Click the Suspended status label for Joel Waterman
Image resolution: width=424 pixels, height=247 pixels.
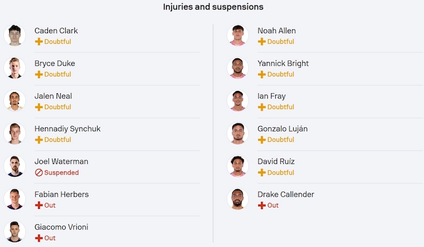(x=61, y=173)
